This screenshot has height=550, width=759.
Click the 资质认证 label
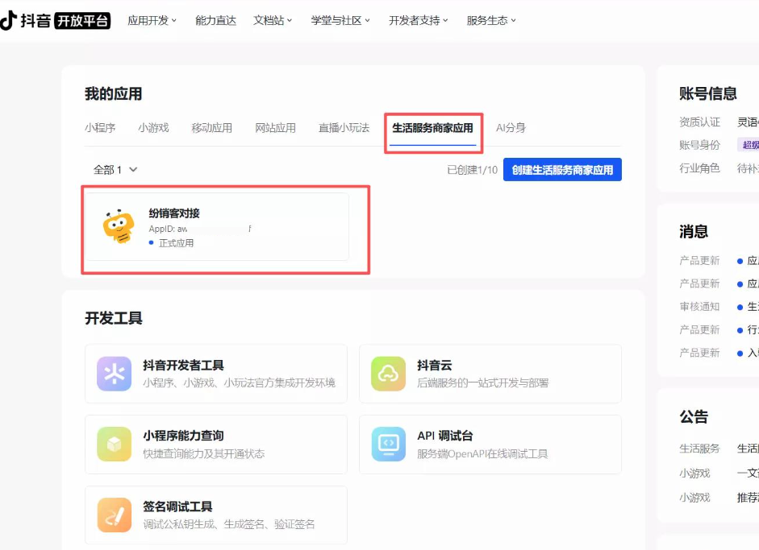[x=699, y=122]
